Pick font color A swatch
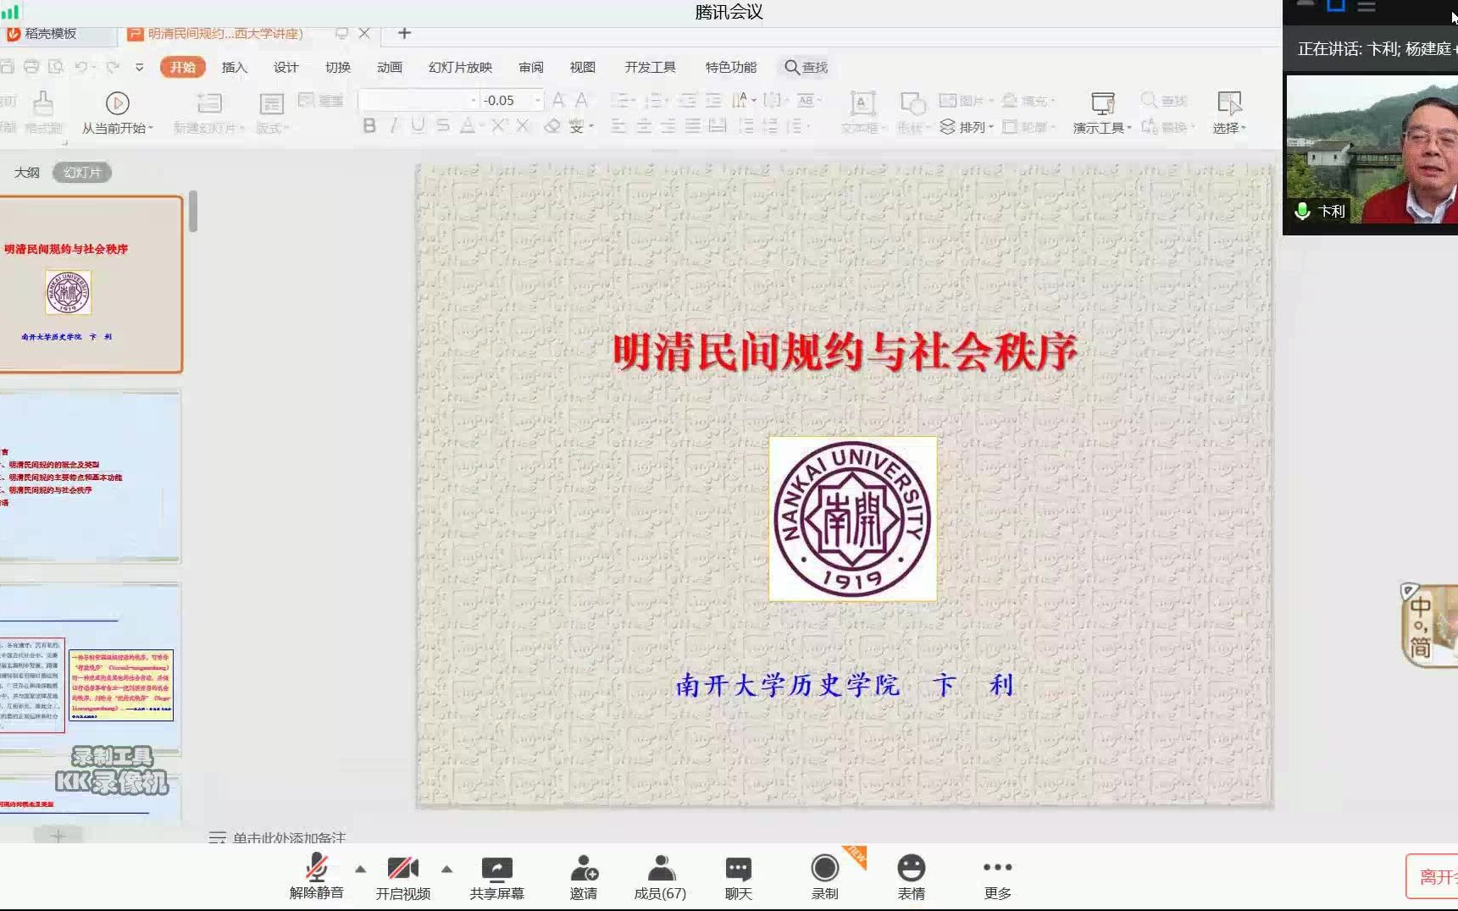The image size is (1458, 911). pos(467,126)
